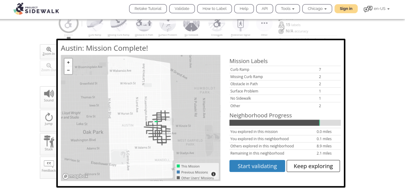Click the Mapbox logo on the map
405x196 pixels.
(75, 176)
